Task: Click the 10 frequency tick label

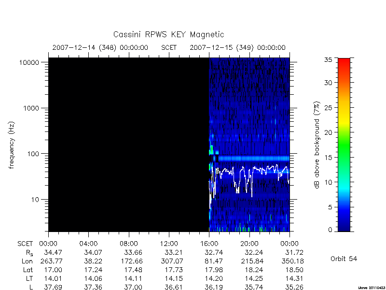Action: point(35,200)
